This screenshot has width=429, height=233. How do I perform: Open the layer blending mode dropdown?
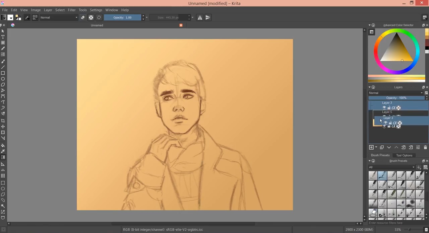[x=395, y=93]
